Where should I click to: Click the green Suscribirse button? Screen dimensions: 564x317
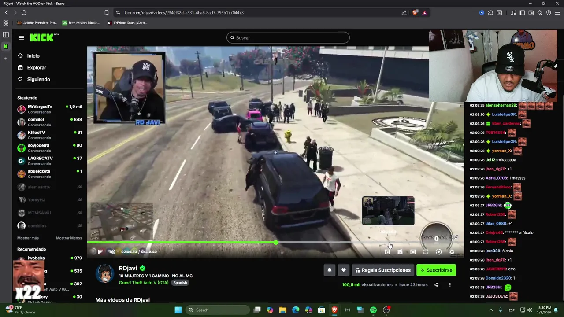click(436, 270)
